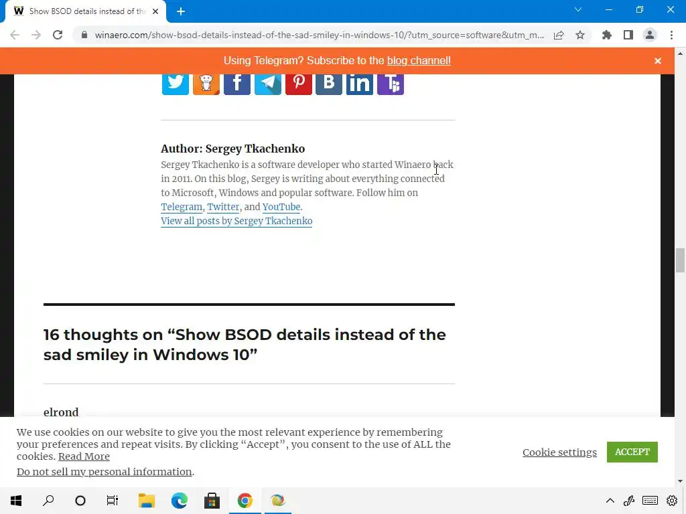Follow the Telegram link in the author bio
Image resolution: width=686 pixels, height=514 pixels.
pos(182,207)
